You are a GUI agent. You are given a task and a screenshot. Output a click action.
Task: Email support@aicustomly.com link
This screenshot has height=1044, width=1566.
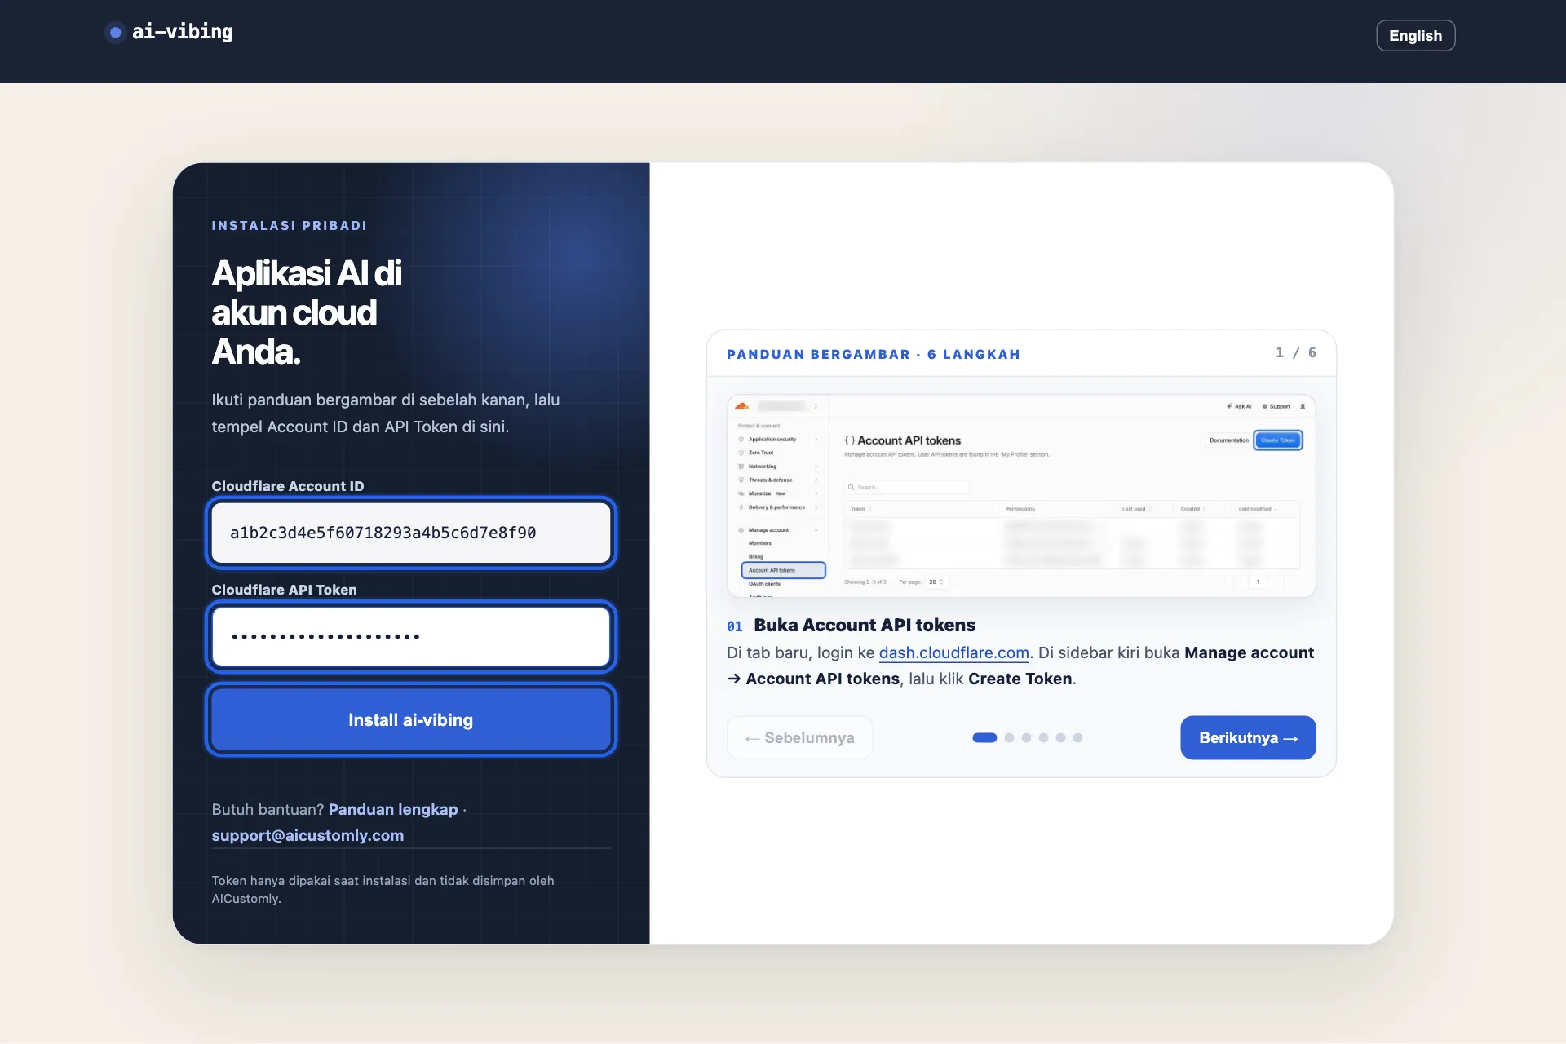click(307, 835)
